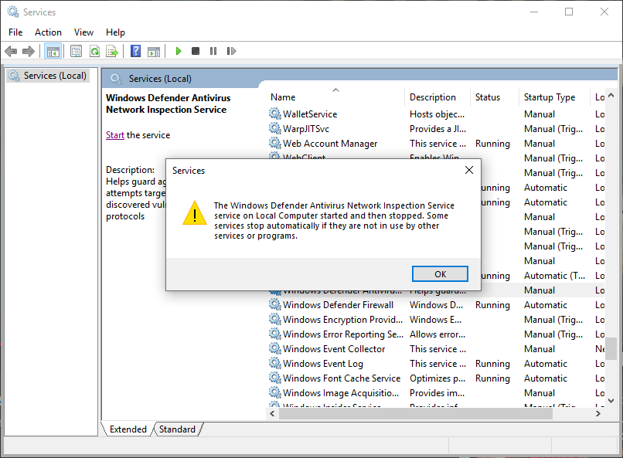Click Services title bar app icon
The image size is (623, 458).
coord(13,12)
